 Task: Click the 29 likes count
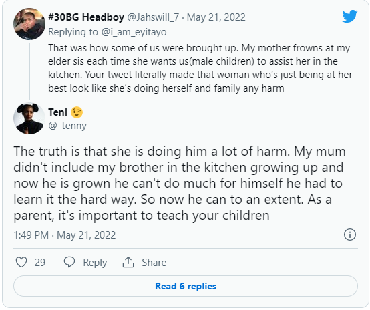(x=40, y=263)
